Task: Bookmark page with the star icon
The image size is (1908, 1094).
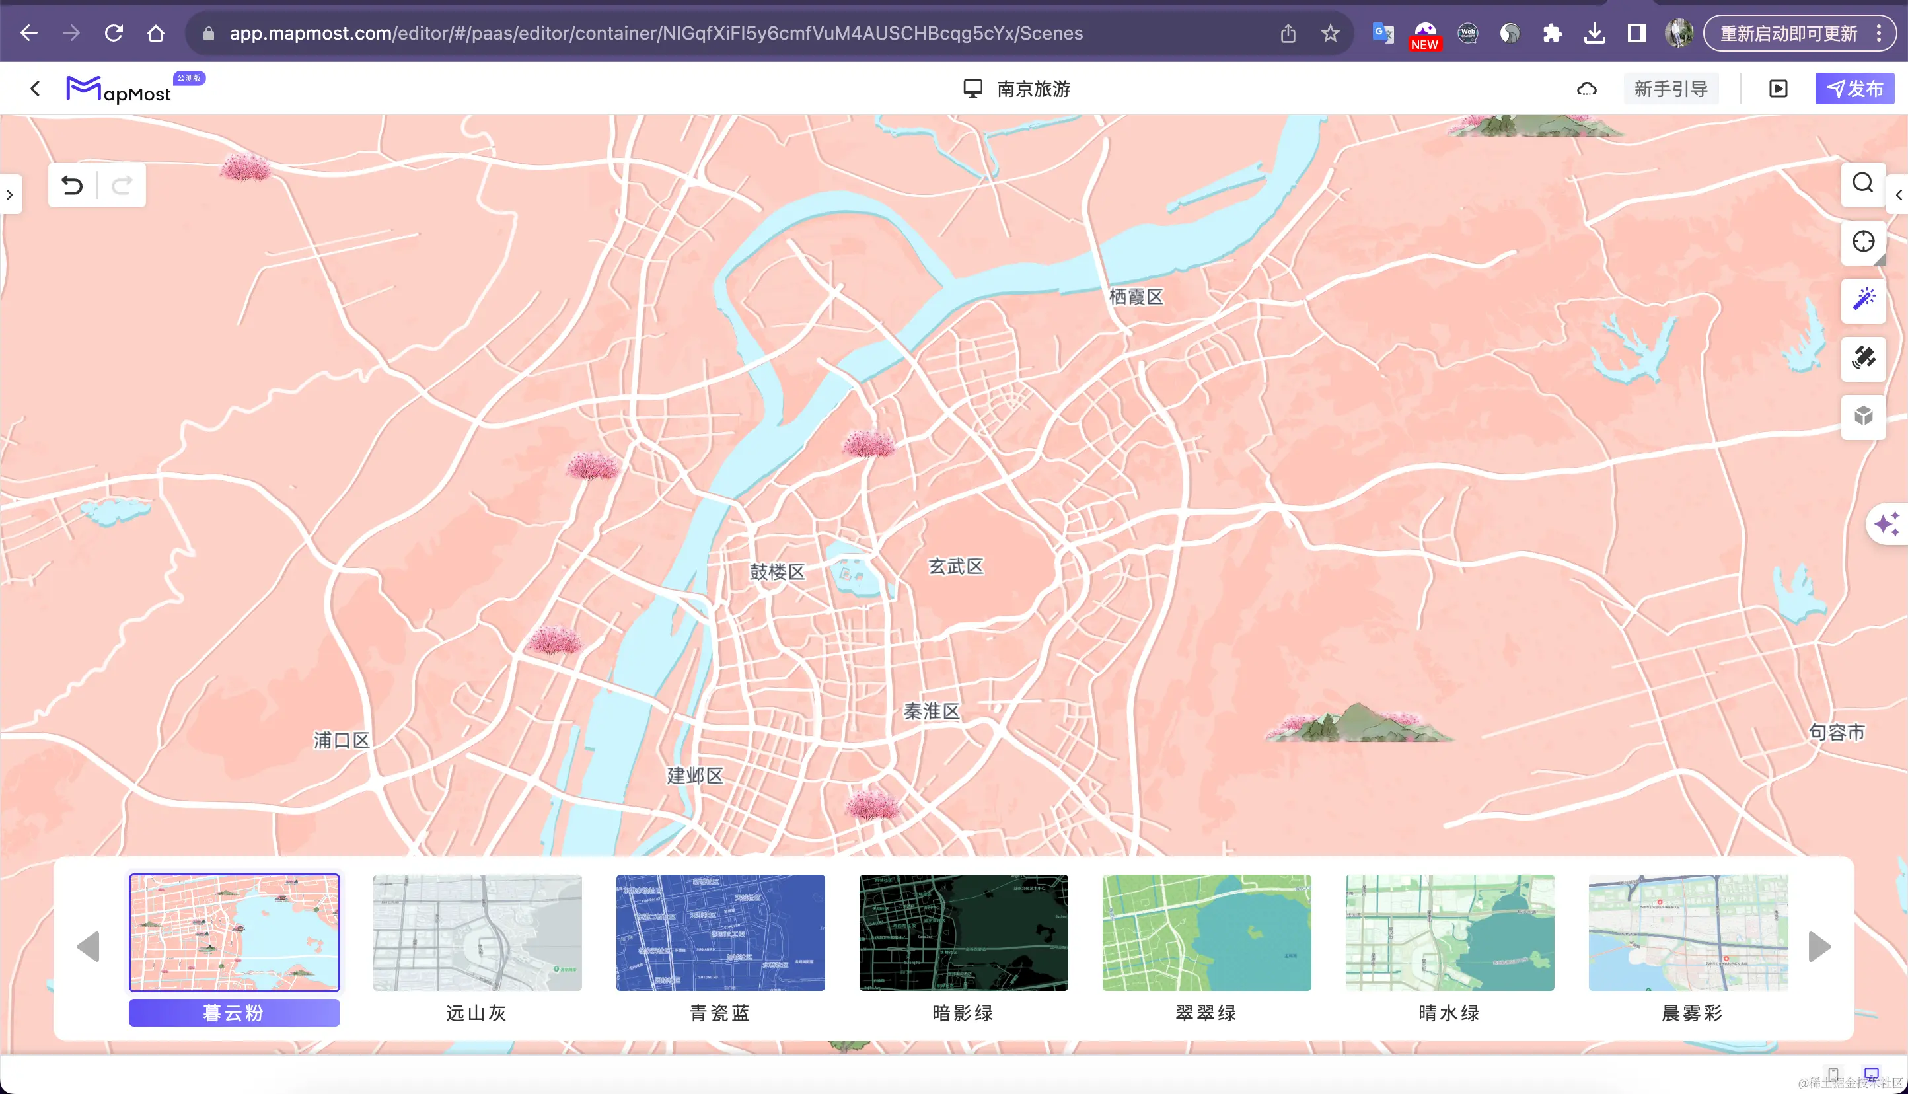Action: pyautogui.click(x=1331, y=33)
